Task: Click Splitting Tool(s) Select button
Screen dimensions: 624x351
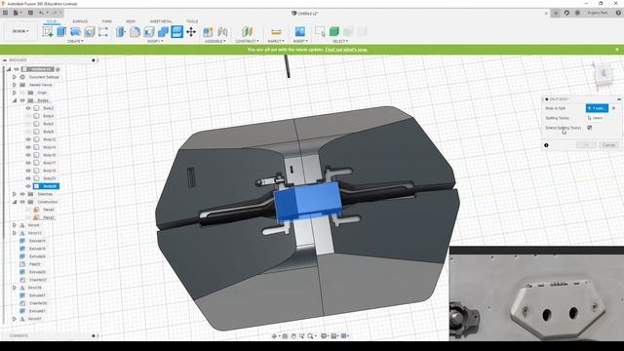Action: 596,118
